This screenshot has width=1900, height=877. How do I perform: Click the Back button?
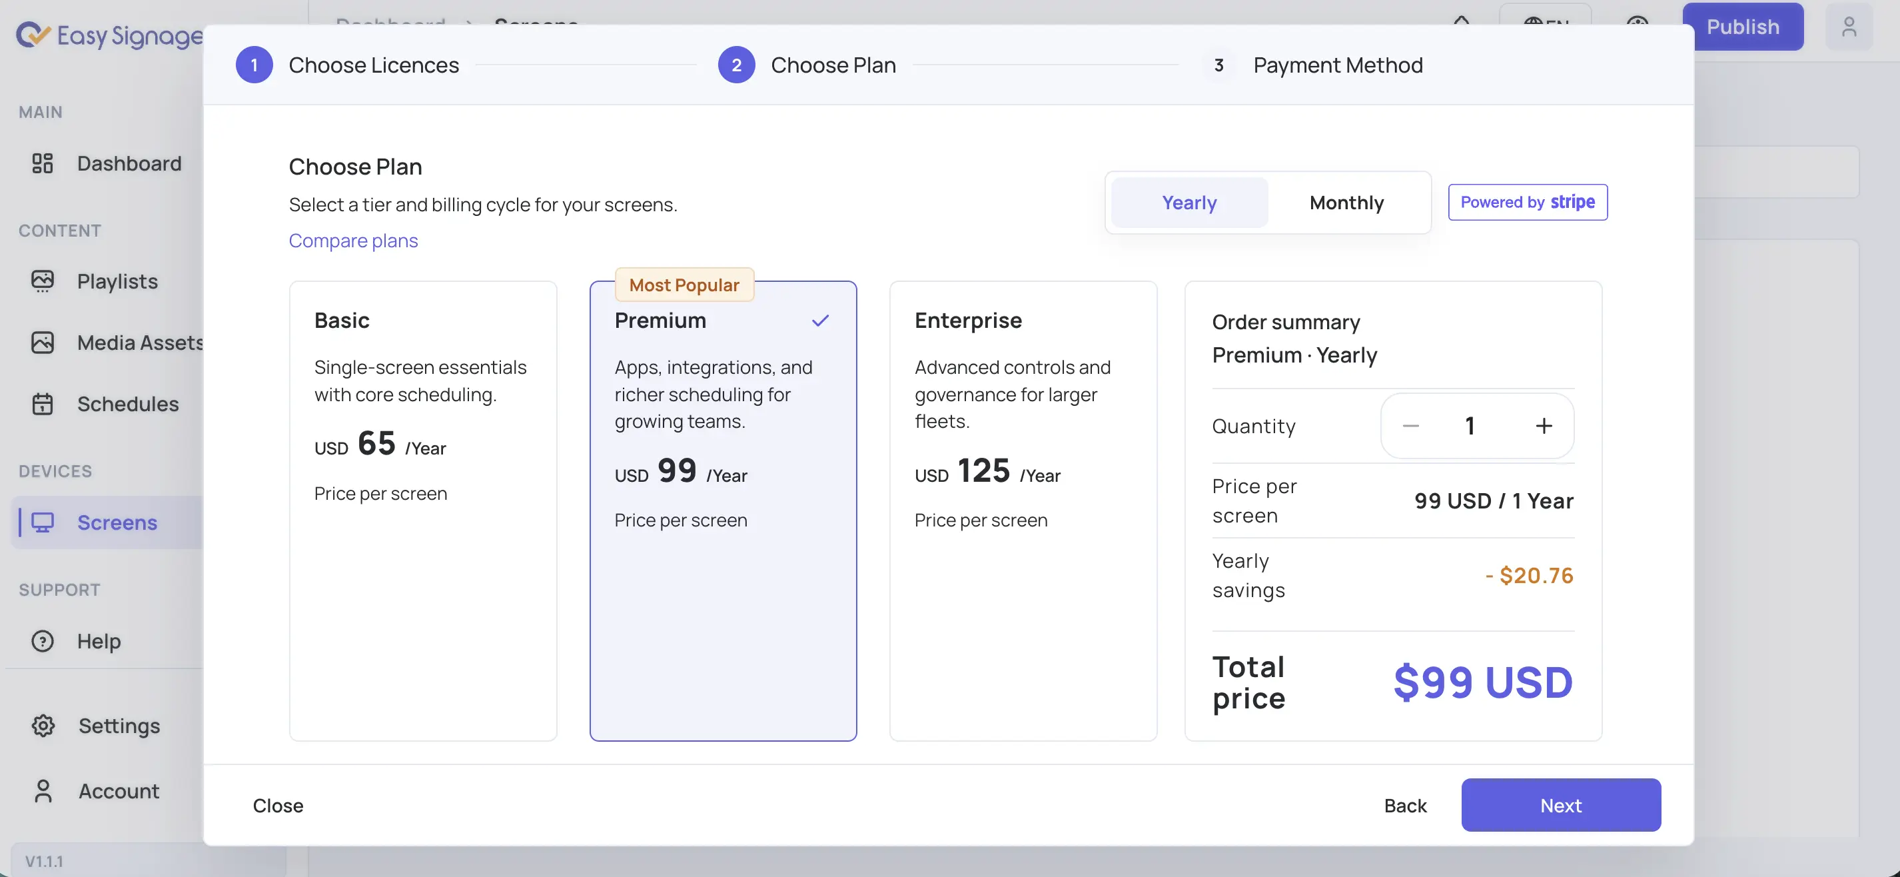pyautogui.click(x=1405, y=805)
